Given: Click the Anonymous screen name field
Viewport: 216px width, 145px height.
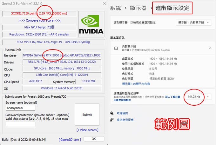Looking at the screenshot, I should tap(20, 108).
